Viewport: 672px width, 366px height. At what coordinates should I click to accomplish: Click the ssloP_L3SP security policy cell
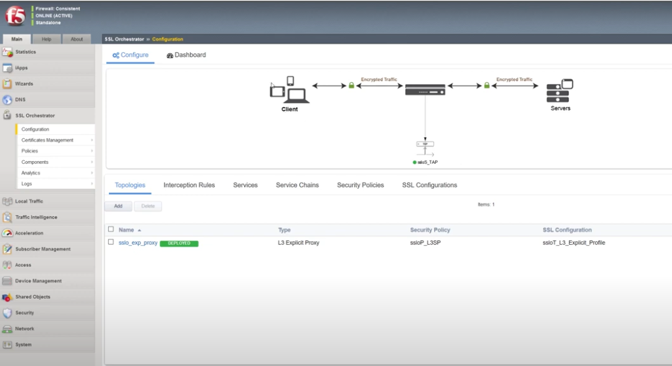[x=425, y=243]
